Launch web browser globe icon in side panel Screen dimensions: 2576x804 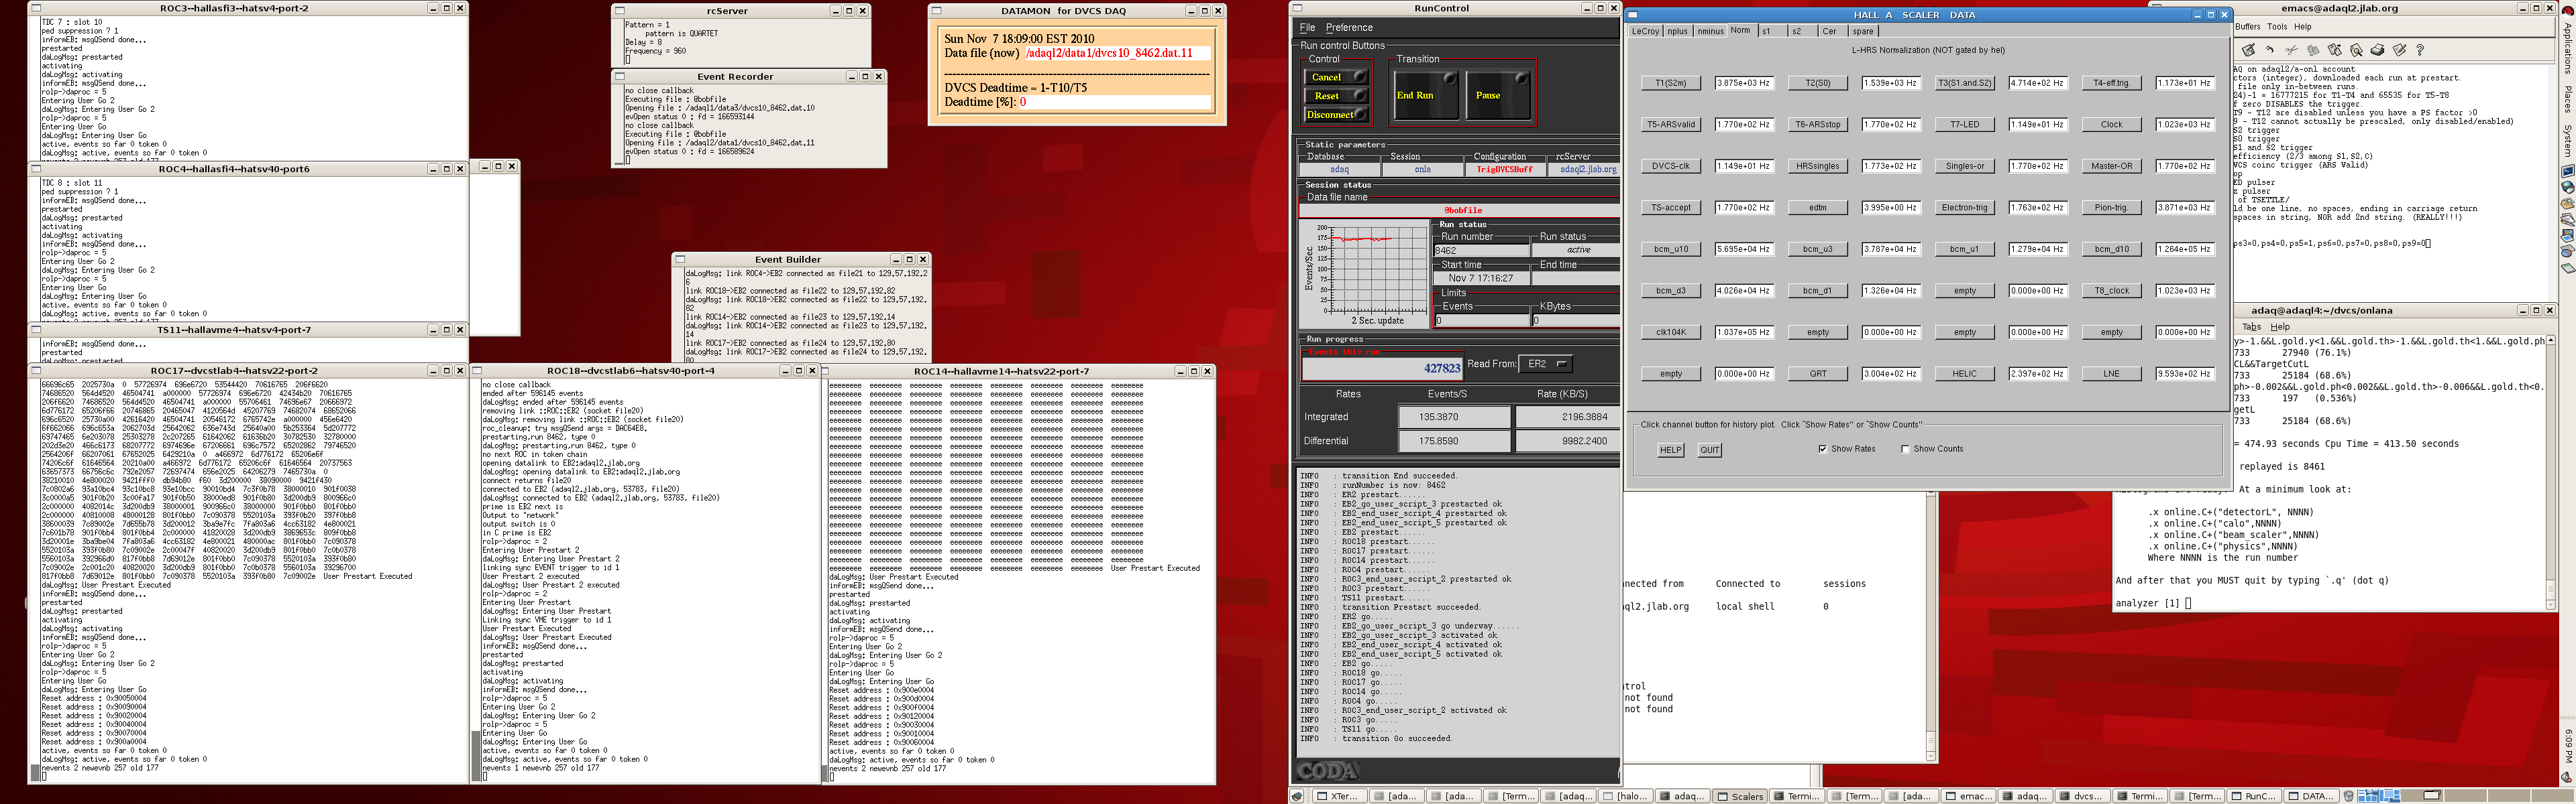tap(2568, 188)
